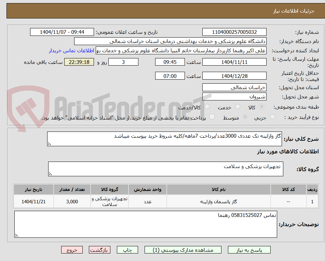
Task: Click the remaining time countdown 22:39:18
Action: [79, 62]
